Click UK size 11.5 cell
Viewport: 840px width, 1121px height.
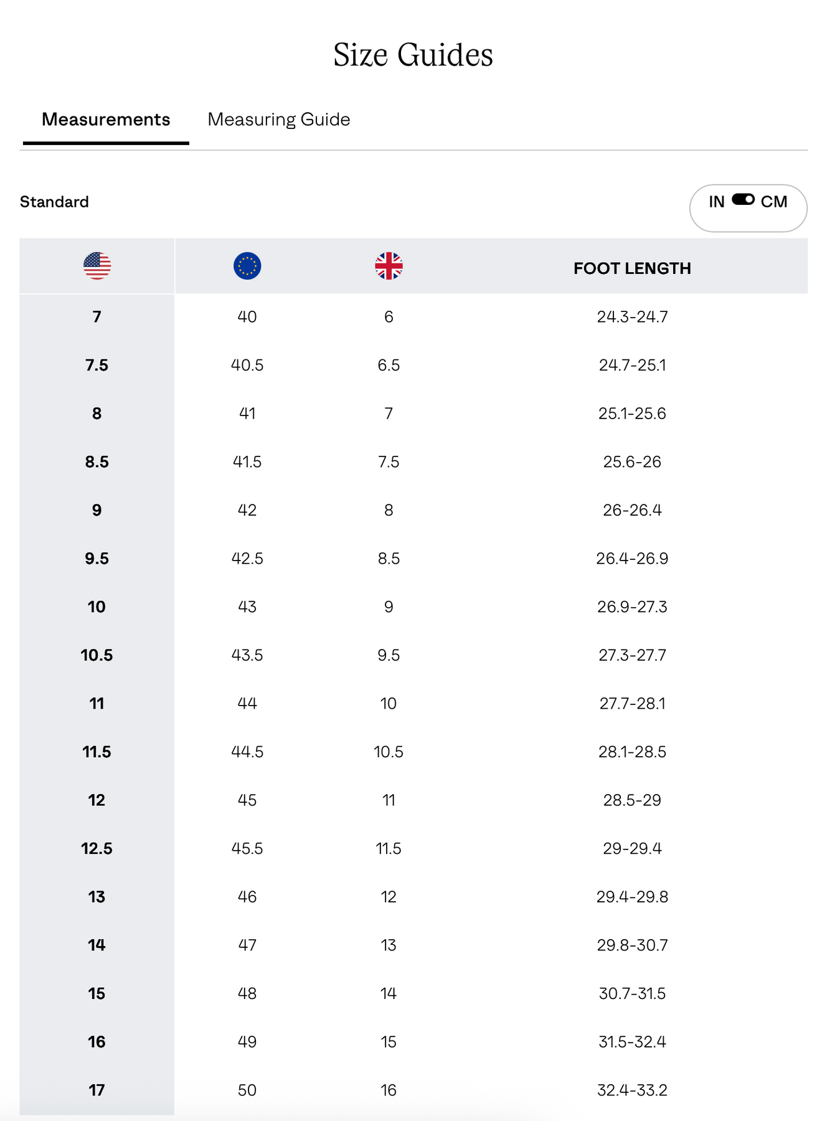[x=389, y=849]
